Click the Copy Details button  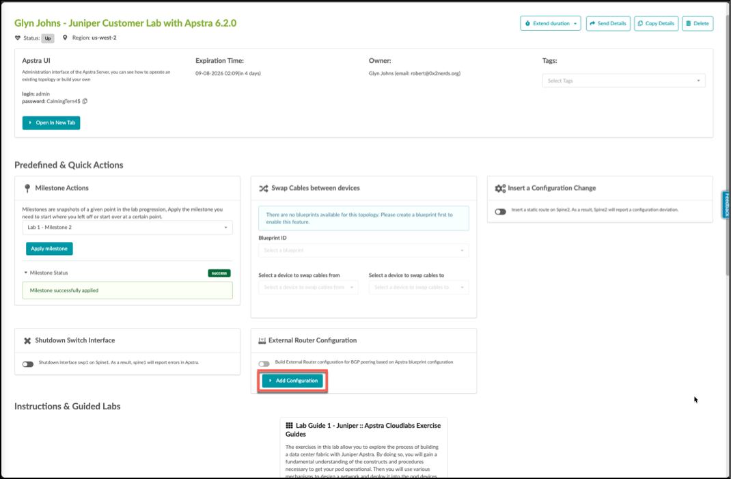click(657, 23)
